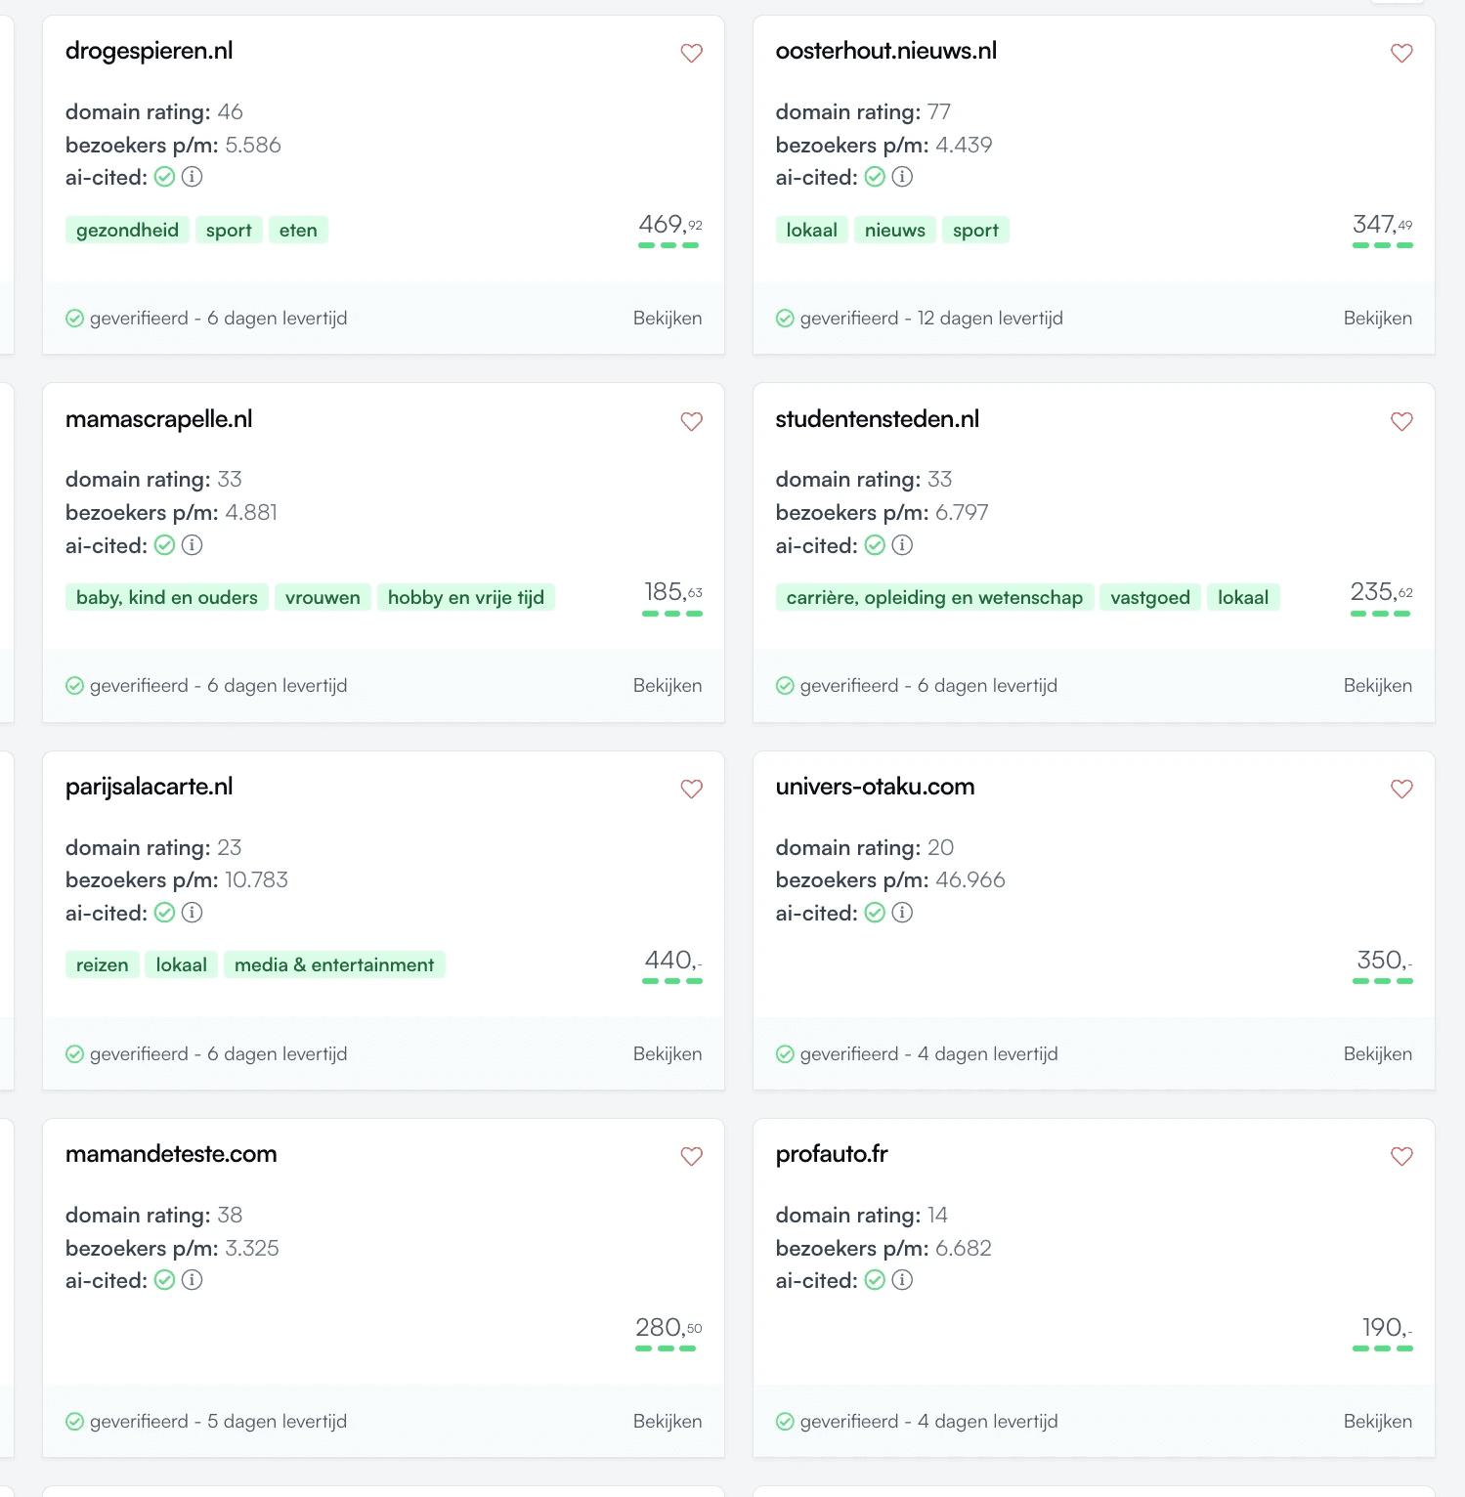
Task: Favorite drogespieren.nl using the heart icon
Action: [691, 53]
